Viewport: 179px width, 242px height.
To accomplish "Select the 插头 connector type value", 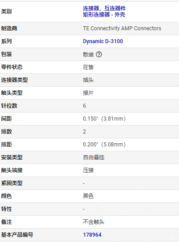I will pos(88,80).
